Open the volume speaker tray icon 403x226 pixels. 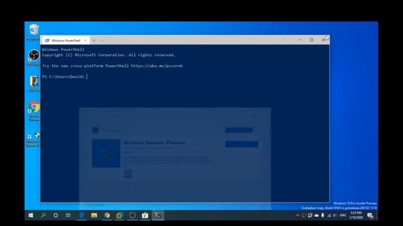click(x=335, y=215)
